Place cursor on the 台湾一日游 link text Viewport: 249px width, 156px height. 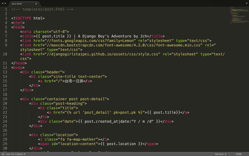coord(74,81)
